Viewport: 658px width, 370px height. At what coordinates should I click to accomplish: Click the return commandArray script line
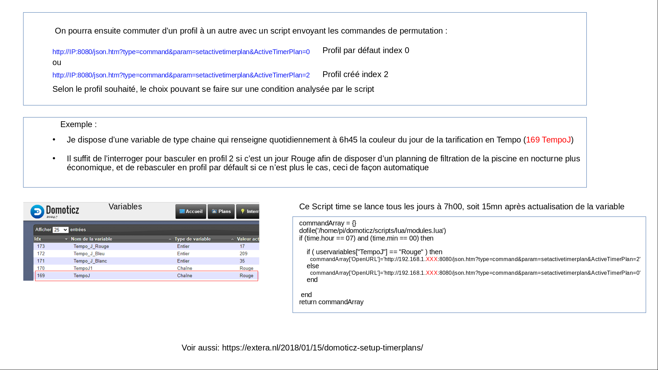pos(331,302)
